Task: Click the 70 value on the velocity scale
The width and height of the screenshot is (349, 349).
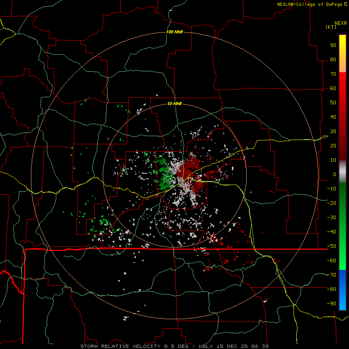Action: pos(333,74)
